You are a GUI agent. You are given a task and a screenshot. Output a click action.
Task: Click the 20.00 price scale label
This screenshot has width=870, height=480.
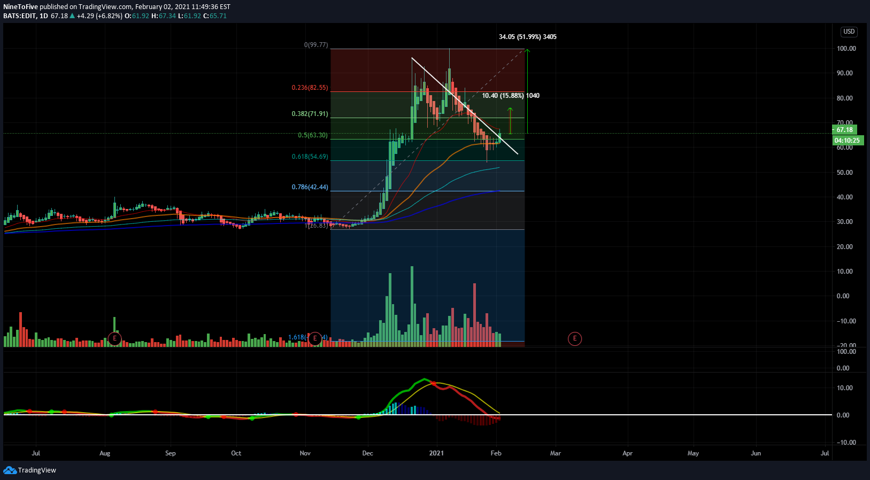pos(845,247)
